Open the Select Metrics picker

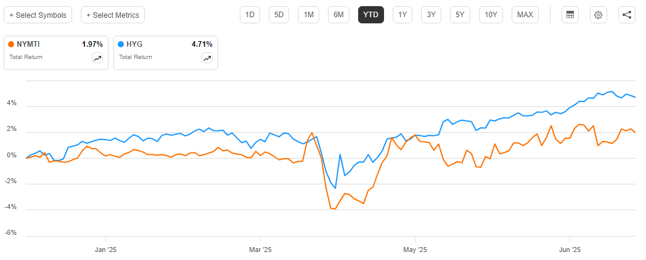113,15
